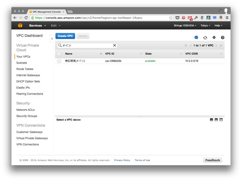Screen dimensions: 242x181
Task: Open Security Groups in the sidebar
Action: [27, 116]
